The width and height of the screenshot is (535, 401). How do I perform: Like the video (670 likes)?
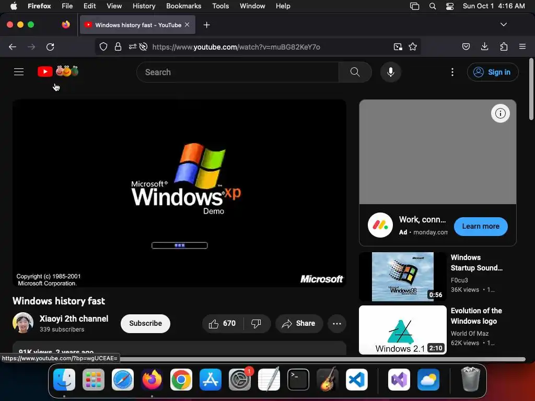pyautogui.click(x=223, y=324)
